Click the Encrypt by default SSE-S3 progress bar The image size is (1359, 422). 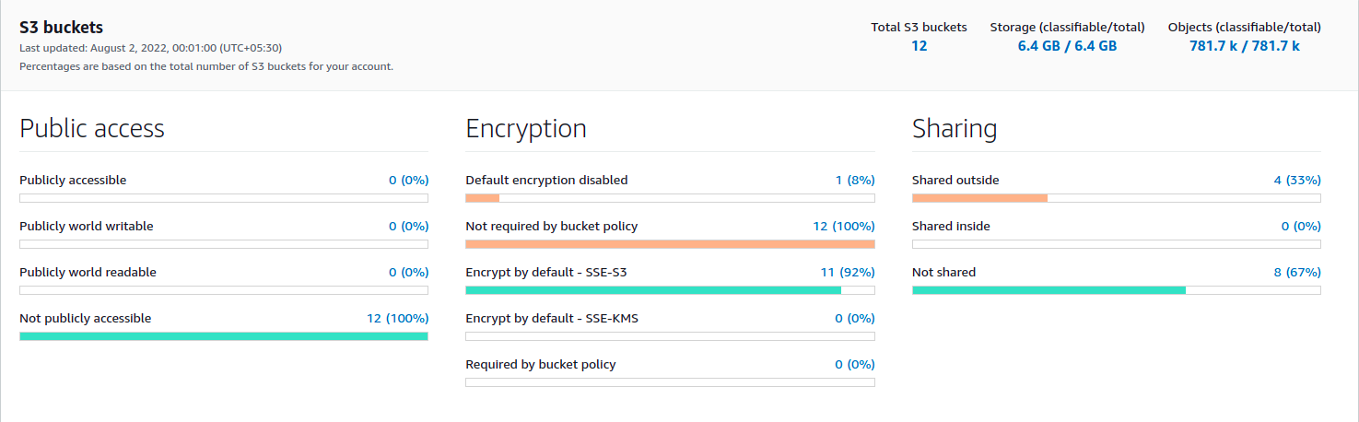coord(653,290)
